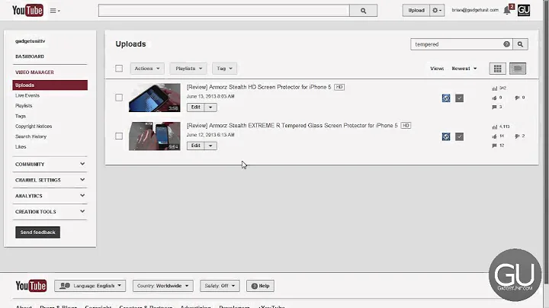This screenshot has width=549, height=308.
Task: Toggle the select-all videos checkbox
Action: 119,69
